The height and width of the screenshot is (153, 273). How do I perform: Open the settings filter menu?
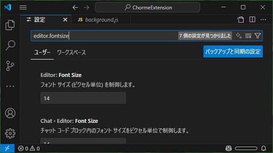258,36
